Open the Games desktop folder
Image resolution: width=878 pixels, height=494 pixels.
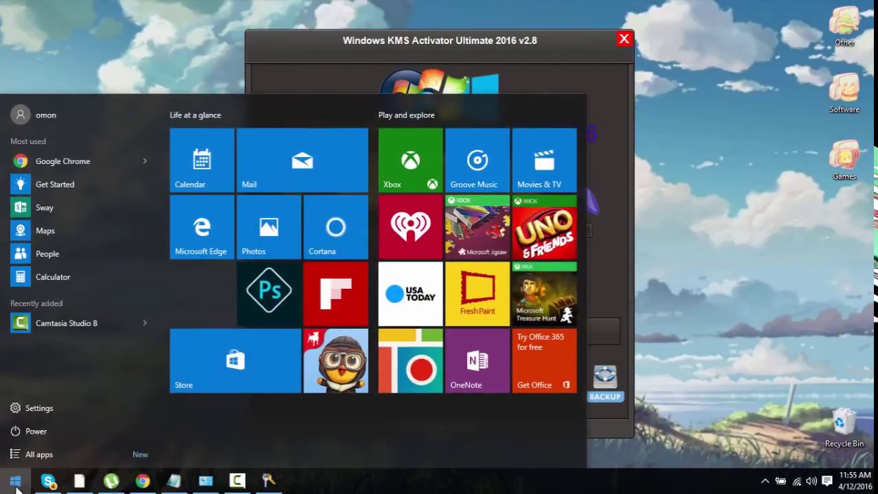[844, 160]
